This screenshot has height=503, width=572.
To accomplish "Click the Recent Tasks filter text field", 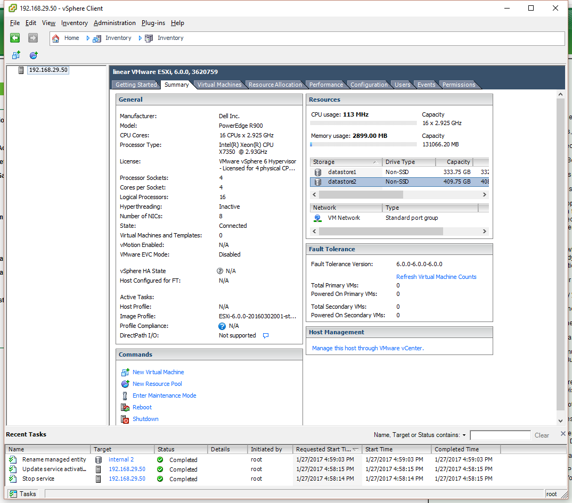I will [x=500, y=435].
